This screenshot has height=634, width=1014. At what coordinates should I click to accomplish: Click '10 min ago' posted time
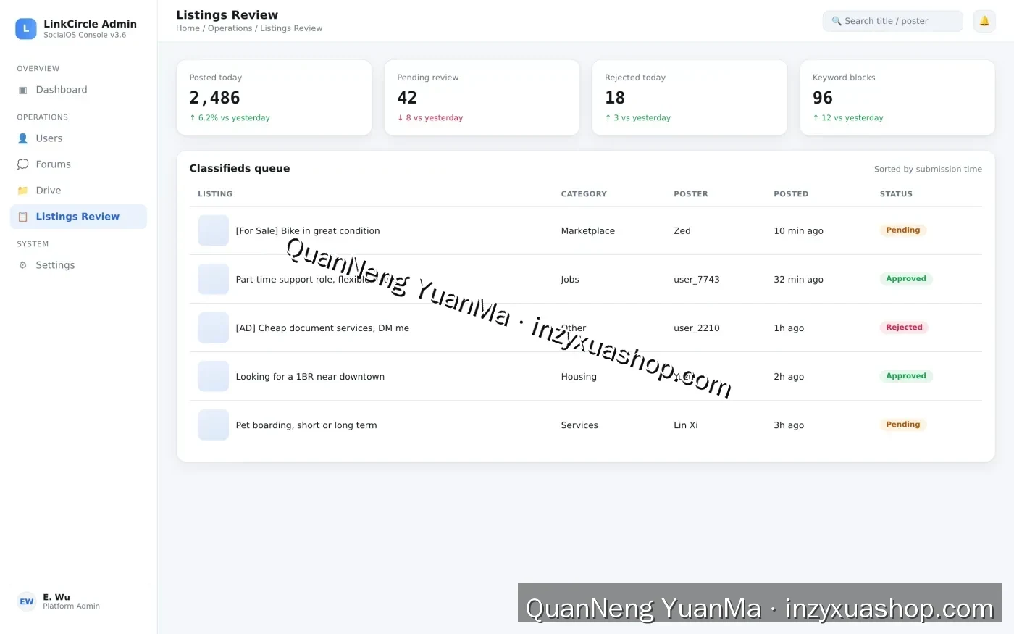tap(798, 230)
